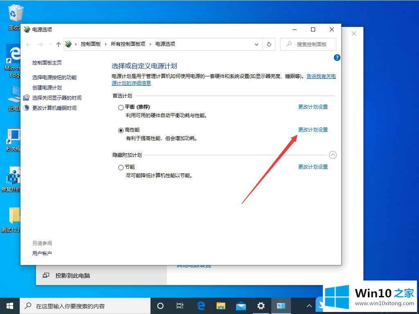
Task: Select the 平衡 (推荐) power plan
Action: point(121,107)
